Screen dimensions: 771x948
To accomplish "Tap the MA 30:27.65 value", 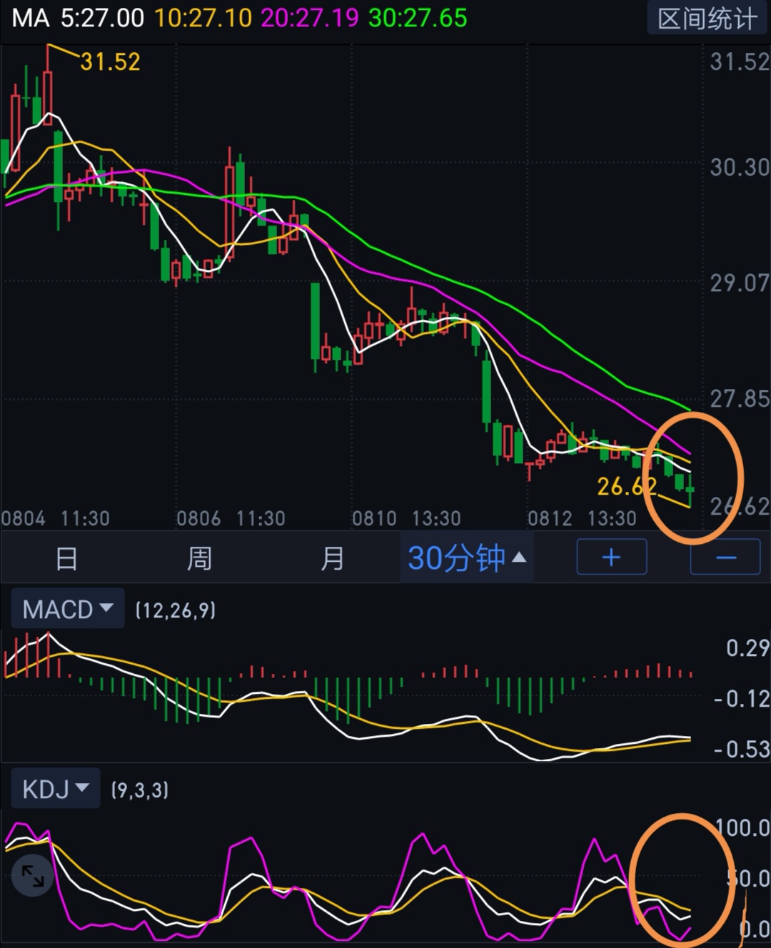I will click(418, 18).
